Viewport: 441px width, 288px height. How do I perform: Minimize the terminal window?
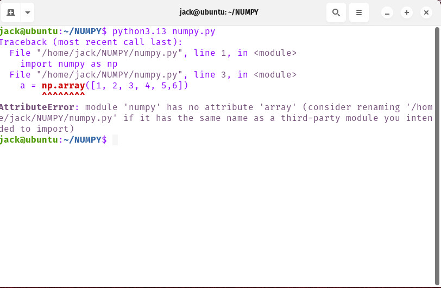(387, 12)
